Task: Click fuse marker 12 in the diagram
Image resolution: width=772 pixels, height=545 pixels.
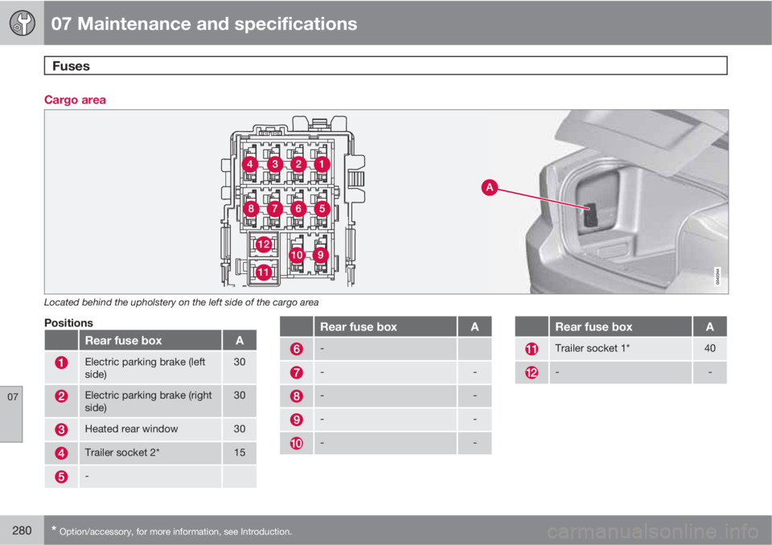Action: 264,244
